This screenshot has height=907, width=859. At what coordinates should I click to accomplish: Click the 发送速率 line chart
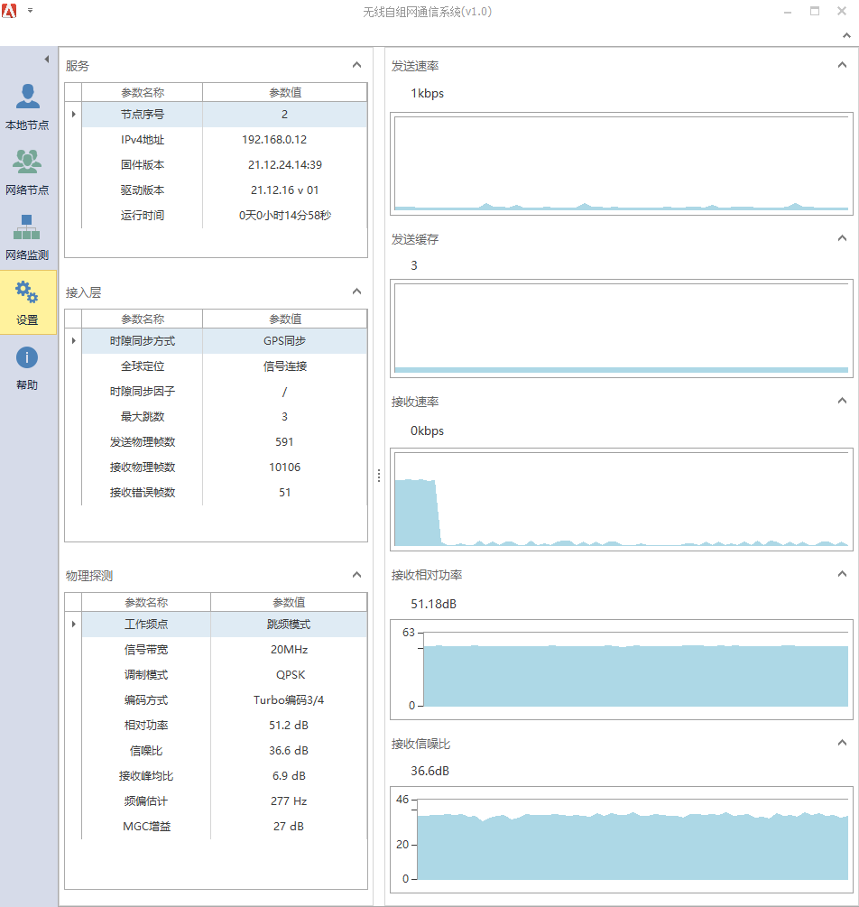click(622, 163)
